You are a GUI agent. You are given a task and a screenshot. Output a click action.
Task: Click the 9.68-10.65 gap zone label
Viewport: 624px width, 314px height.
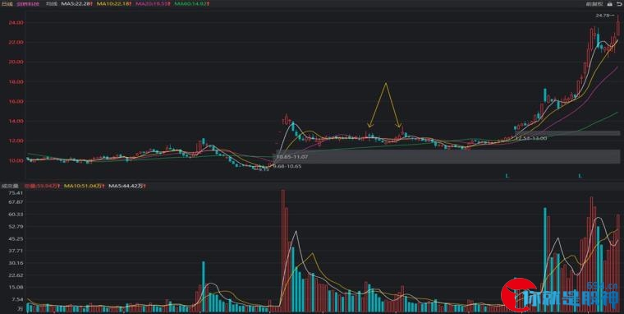(x=287, y=166)
